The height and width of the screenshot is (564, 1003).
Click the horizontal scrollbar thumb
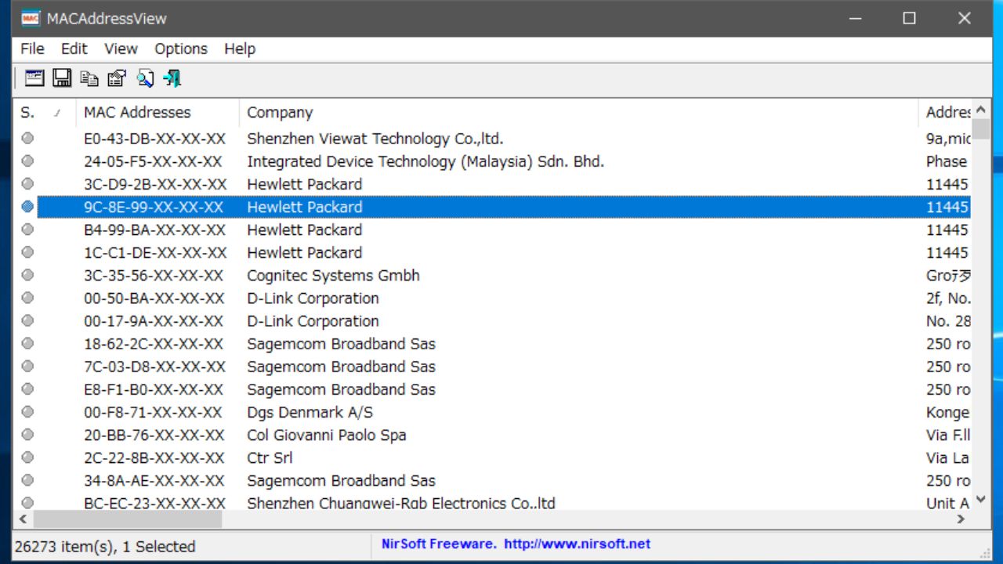point(128,519)
